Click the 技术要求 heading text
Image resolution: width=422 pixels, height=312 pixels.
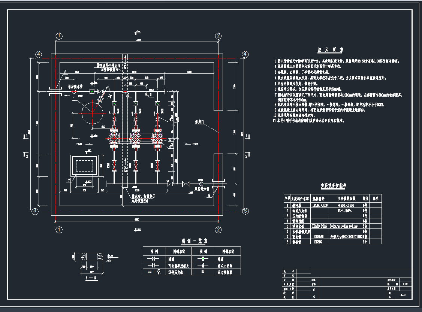(x=331, y=50)
